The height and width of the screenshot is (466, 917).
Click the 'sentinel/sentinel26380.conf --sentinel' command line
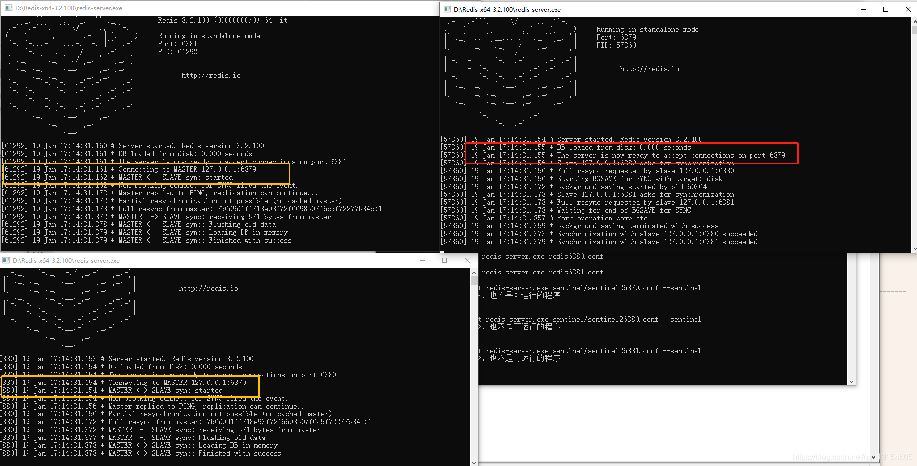click(x=589, y=319)
